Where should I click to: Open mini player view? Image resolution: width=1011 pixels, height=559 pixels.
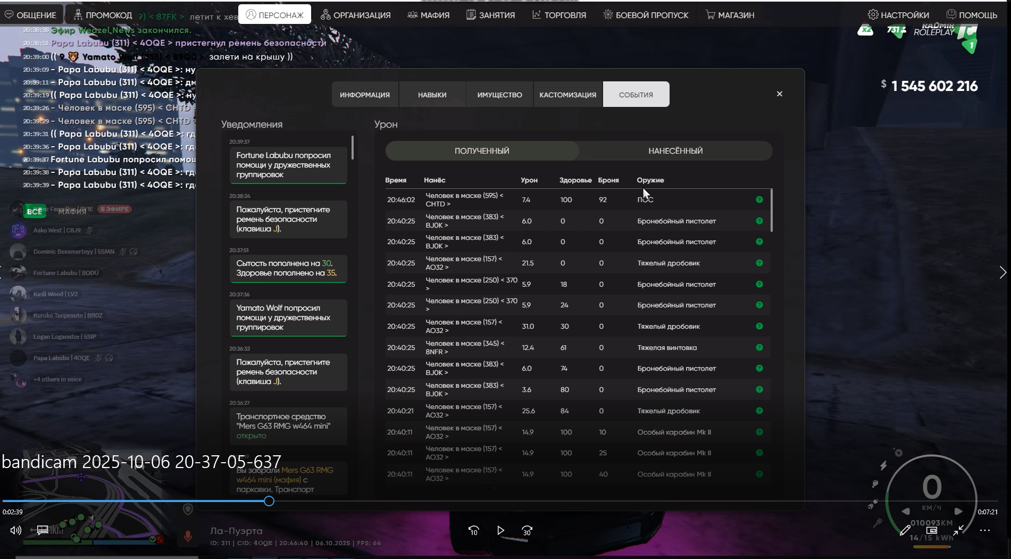[x=932, y=530]
